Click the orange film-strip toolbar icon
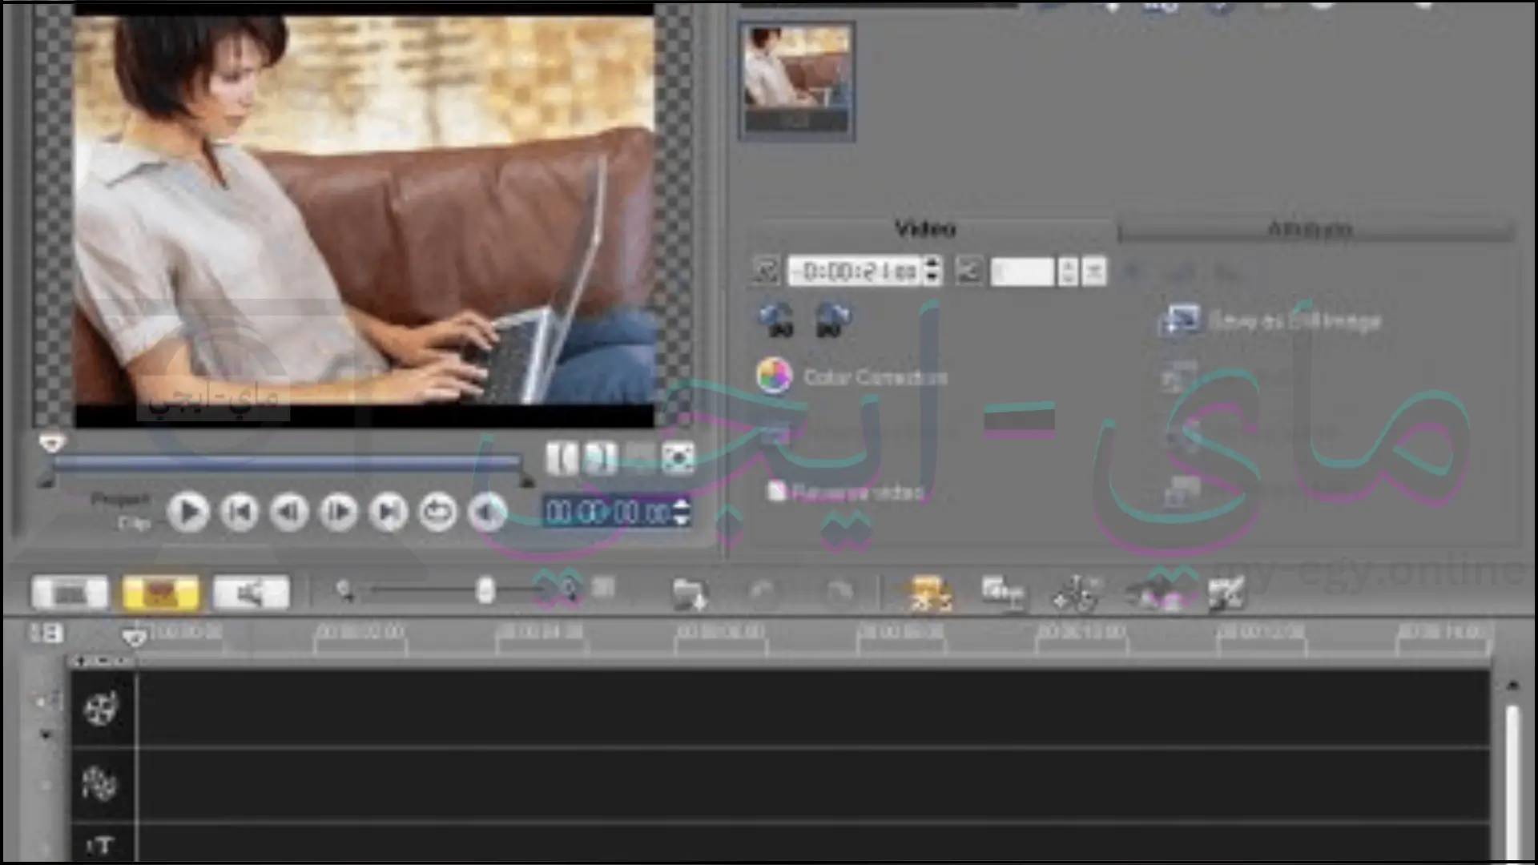Screen dimensions: 1538x865 (x=929, y=593)
